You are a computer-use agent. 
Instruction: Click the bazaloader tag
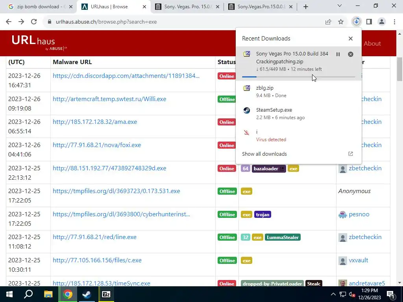269,169
